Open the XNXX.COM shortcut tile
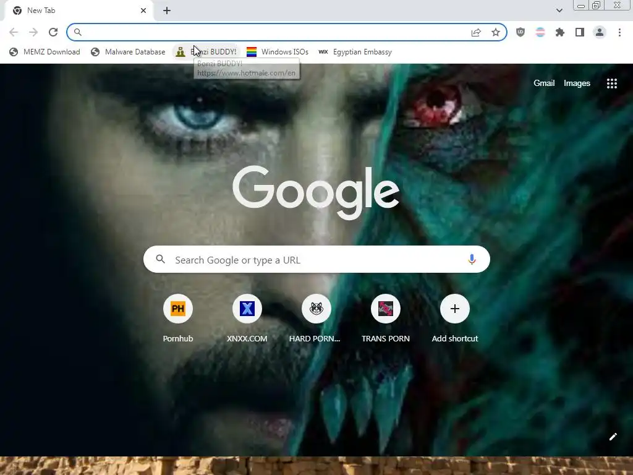The image size is (633, 475). [247, 319]
